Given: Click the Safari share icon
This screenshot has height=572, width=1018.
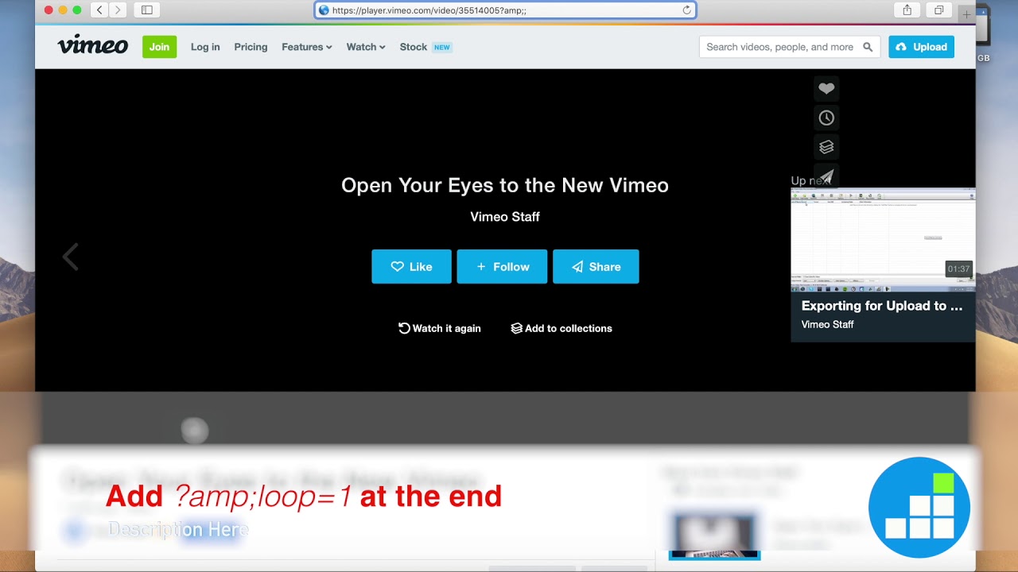Looking at the screenshot, I should [907, 10].
